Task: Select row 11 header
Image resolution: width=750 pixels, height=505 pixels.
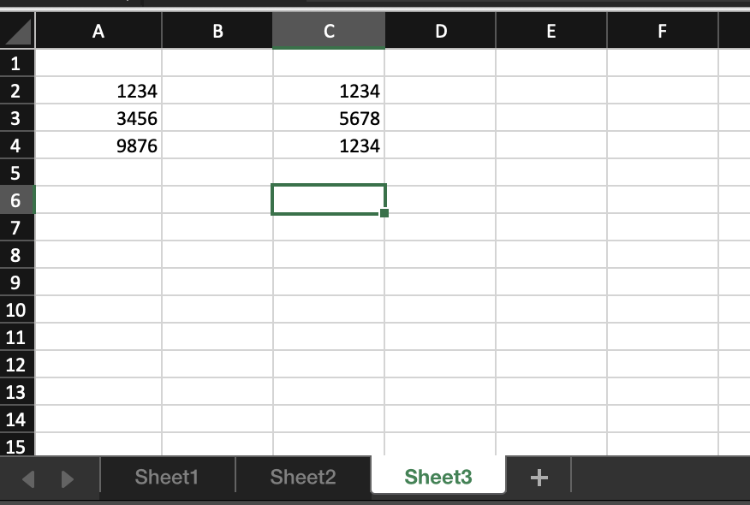Action: [x=17, y=337]
